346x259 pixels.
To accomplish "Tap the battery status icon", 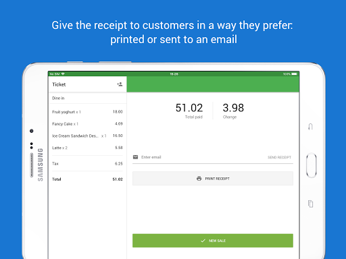I will pos(294,74).
